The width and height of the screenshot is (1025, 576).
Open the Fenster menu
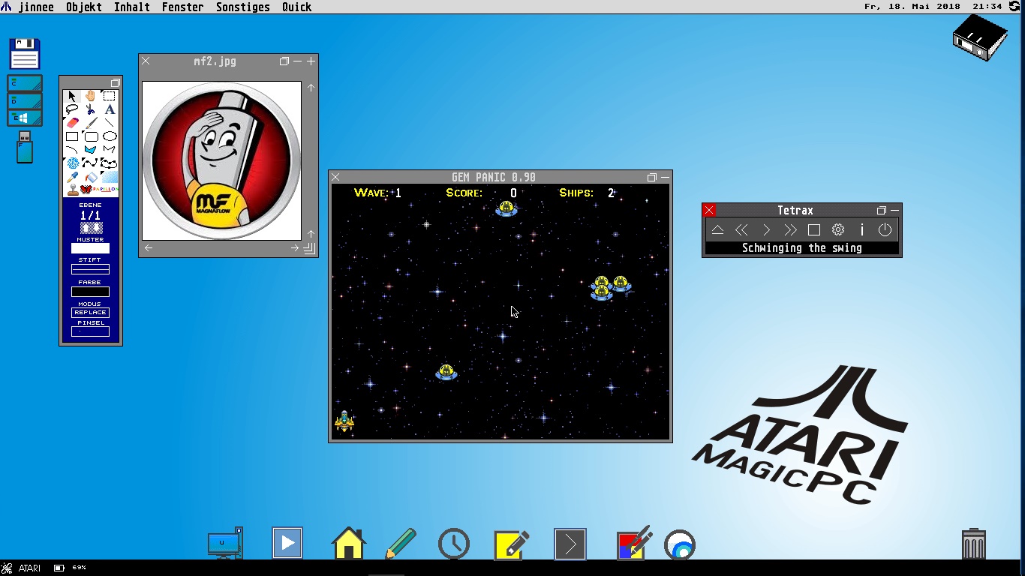[183, 7]
